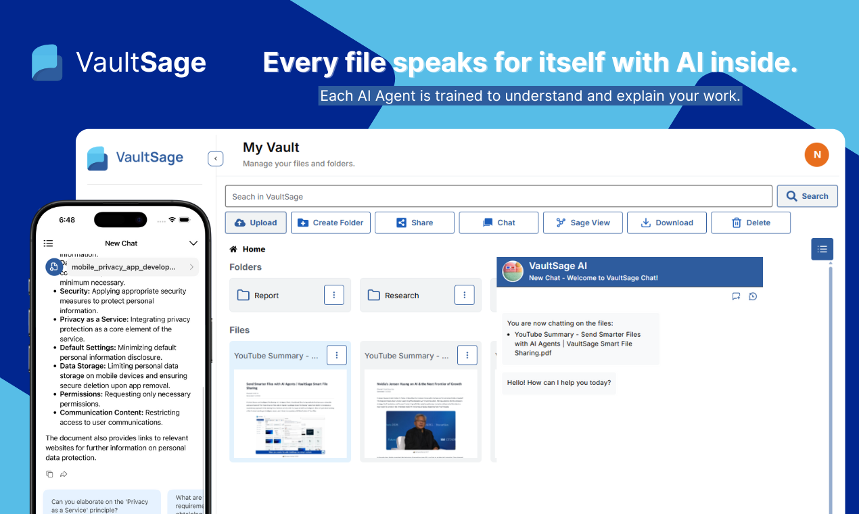Open the mobile_privacy_app_develop file chip
859x514 pixels.
123,267
